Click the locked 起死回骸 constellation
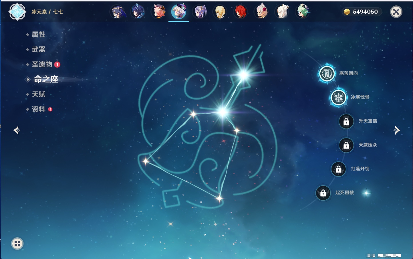 click(x=323, y=193)
